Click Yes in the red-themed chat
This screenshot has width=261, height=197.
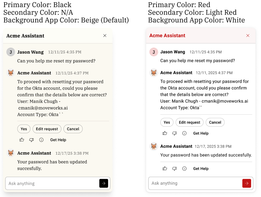point(167,122)
